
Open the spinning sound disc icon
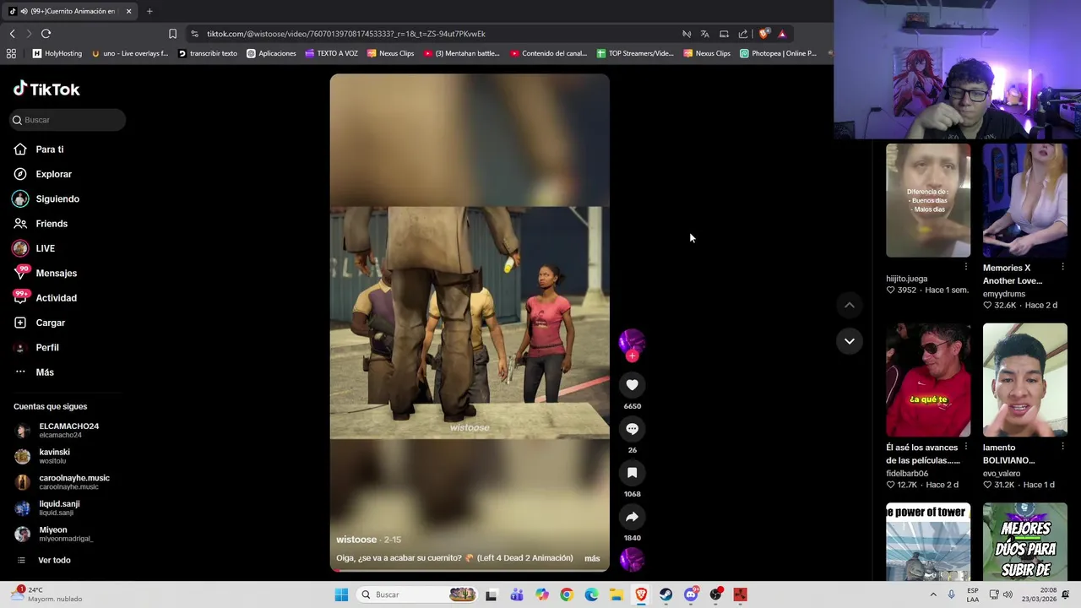coord(632,559)
